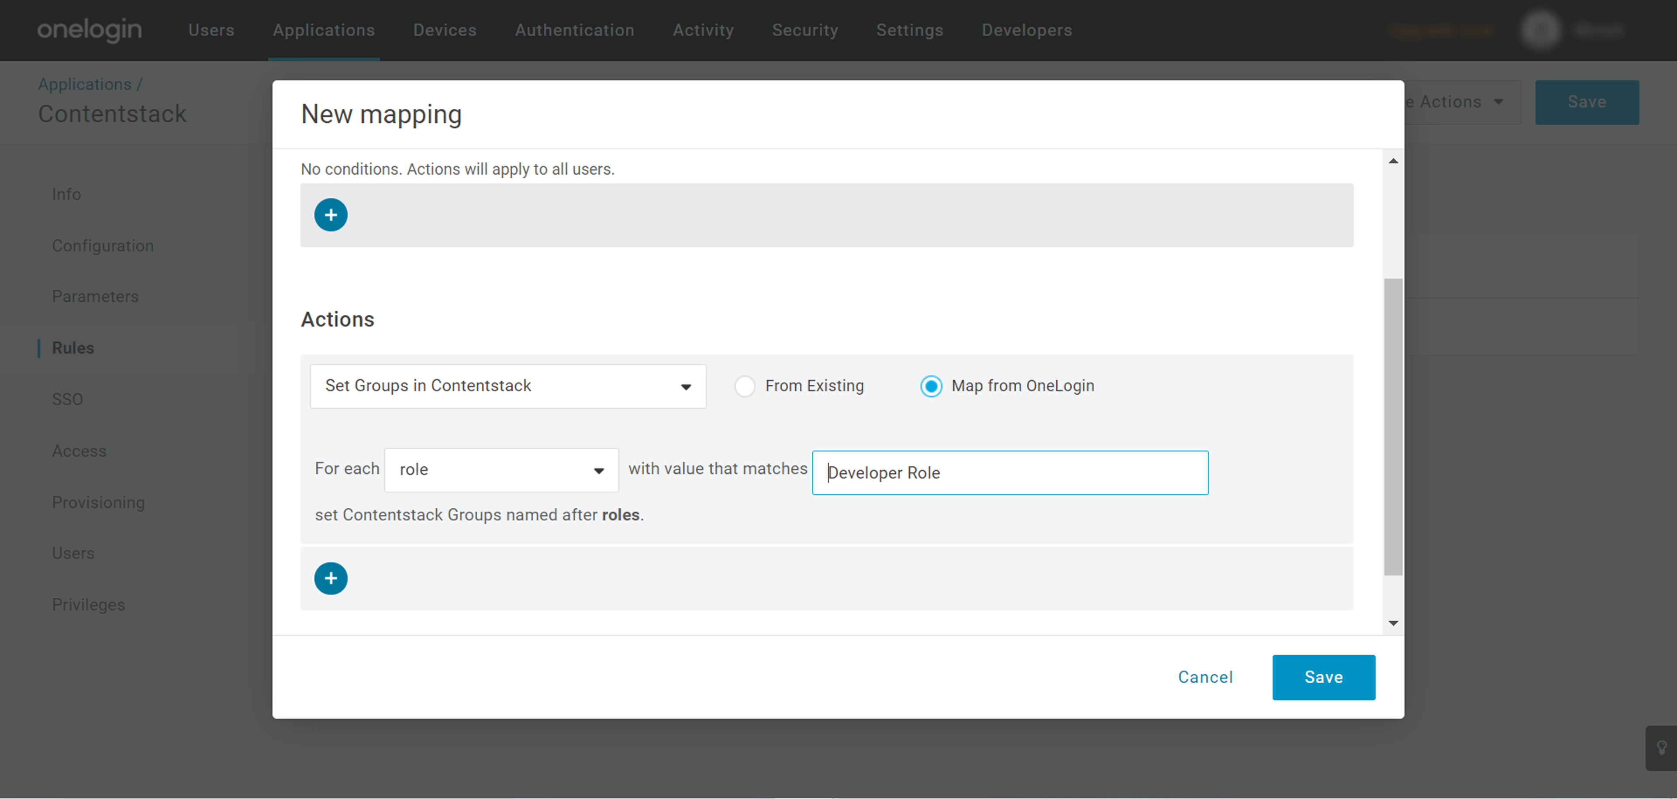The width and height of the screenshot is (1677, 799).
Task: Open the Authentication top menu
Action: pyautogui.click(x=574, y=30)
